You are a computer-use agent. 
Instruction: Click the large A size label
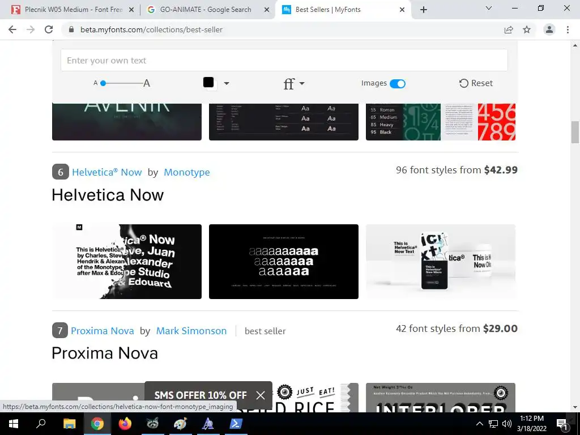pyautogui.click(x=147, y=83)
